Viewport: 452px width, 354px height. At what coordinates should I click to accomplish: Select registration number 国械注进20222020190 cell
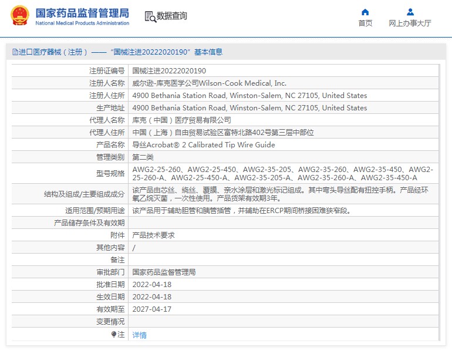click(x=169, y=70)
